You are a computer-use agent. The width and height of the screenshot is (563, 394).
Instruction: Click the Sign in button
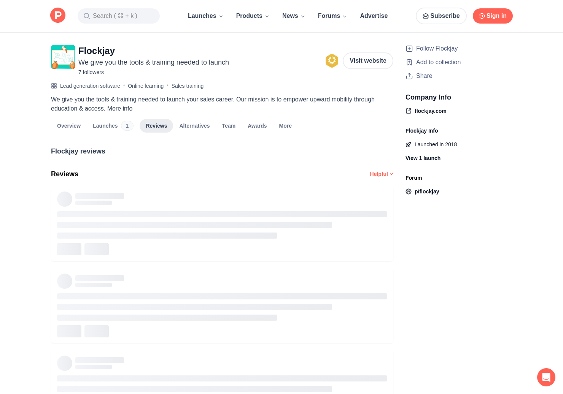pos(493,16)
